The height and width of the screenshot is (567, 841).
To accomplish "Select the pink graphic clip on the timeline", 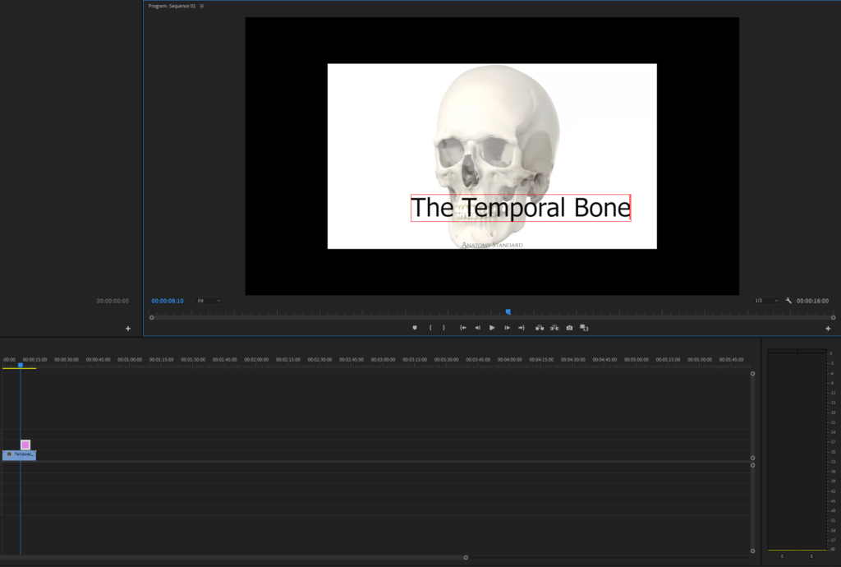I will [x=25, y=445].
